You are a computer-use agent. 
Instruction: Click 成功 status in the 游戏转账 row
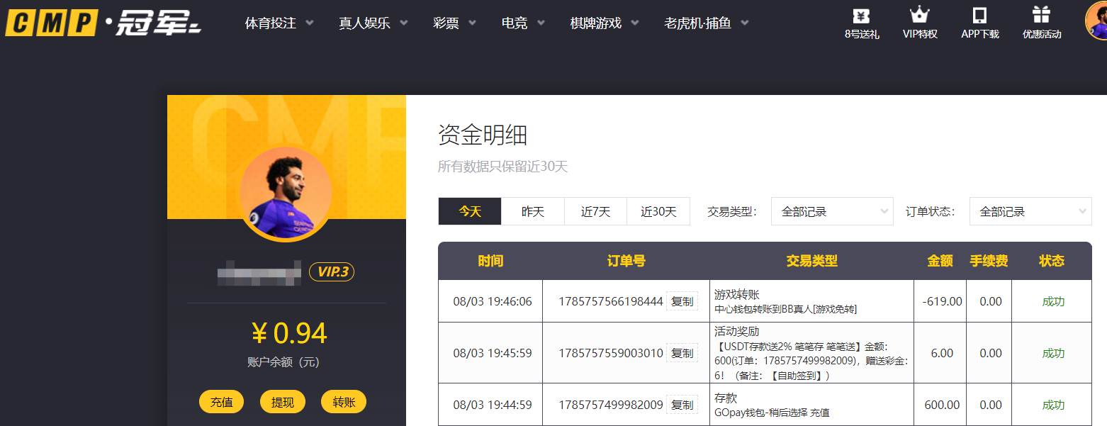[1053, 301]
